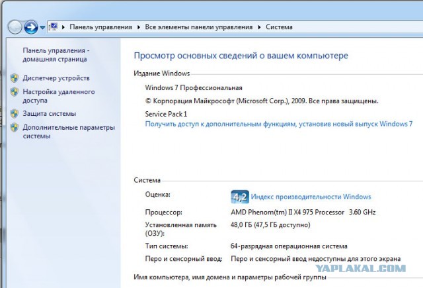
Task: Click the Windows 7 Профессиональная text
Action: coord(194,88)
